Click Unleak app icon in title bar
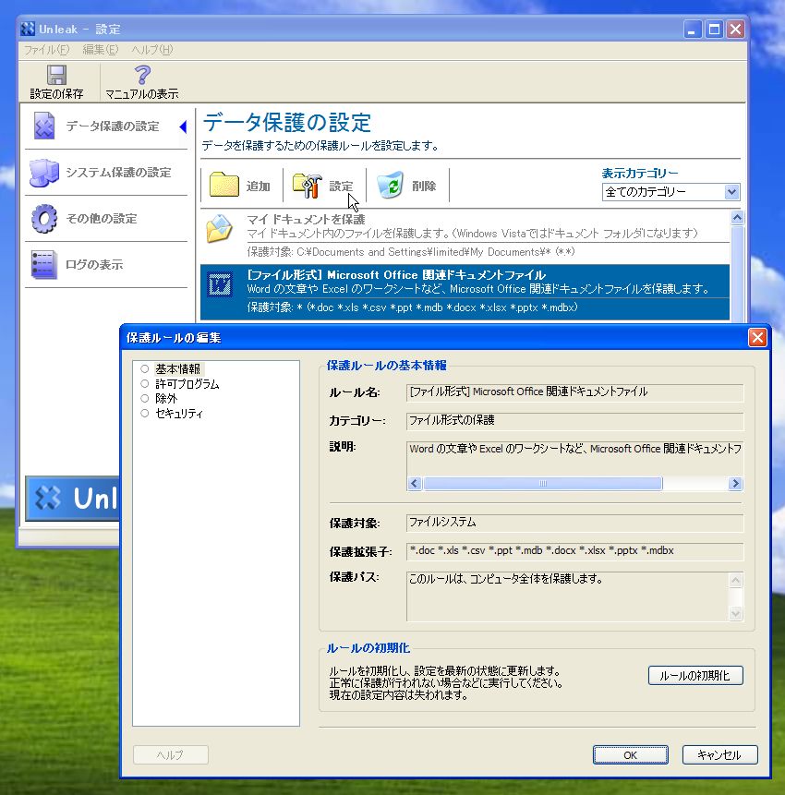 tap(28, 29)
